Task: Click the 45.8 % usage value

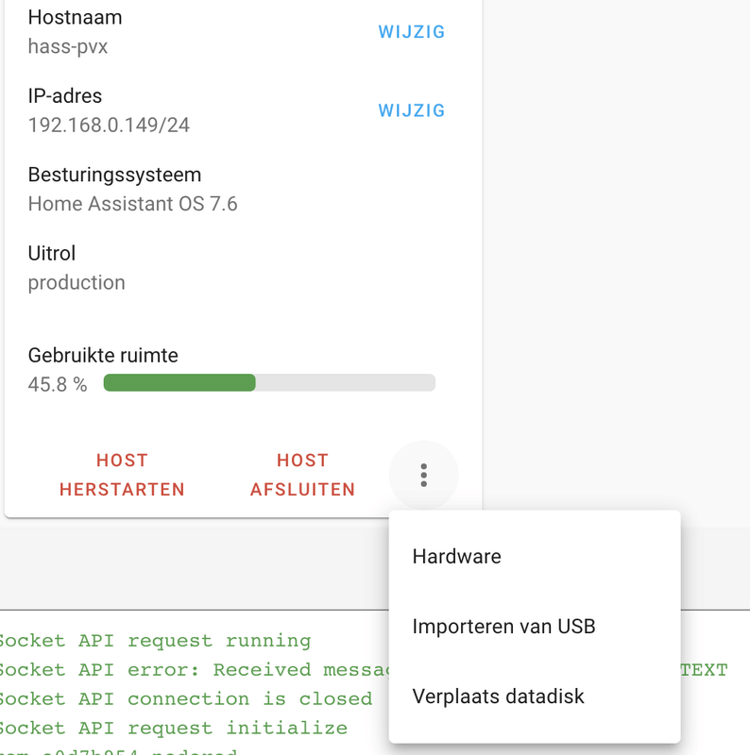Action: pos(58,384)
